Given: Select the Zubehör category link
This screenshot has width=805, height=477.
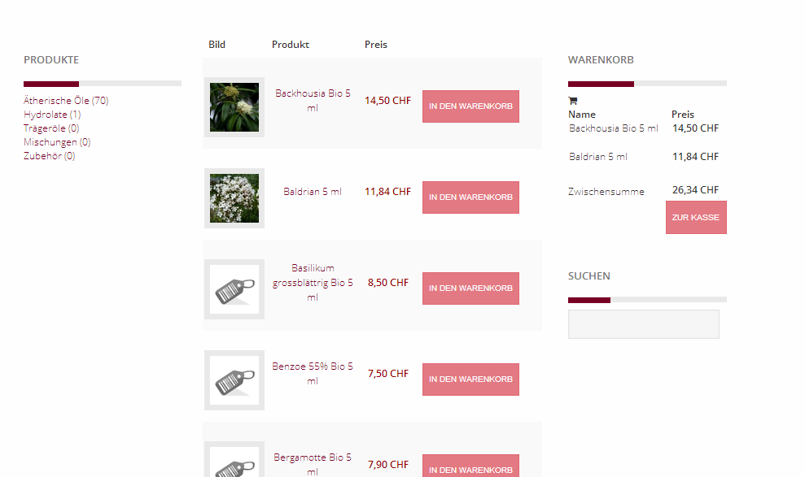Looking at the screenshot, I should 50,156.
